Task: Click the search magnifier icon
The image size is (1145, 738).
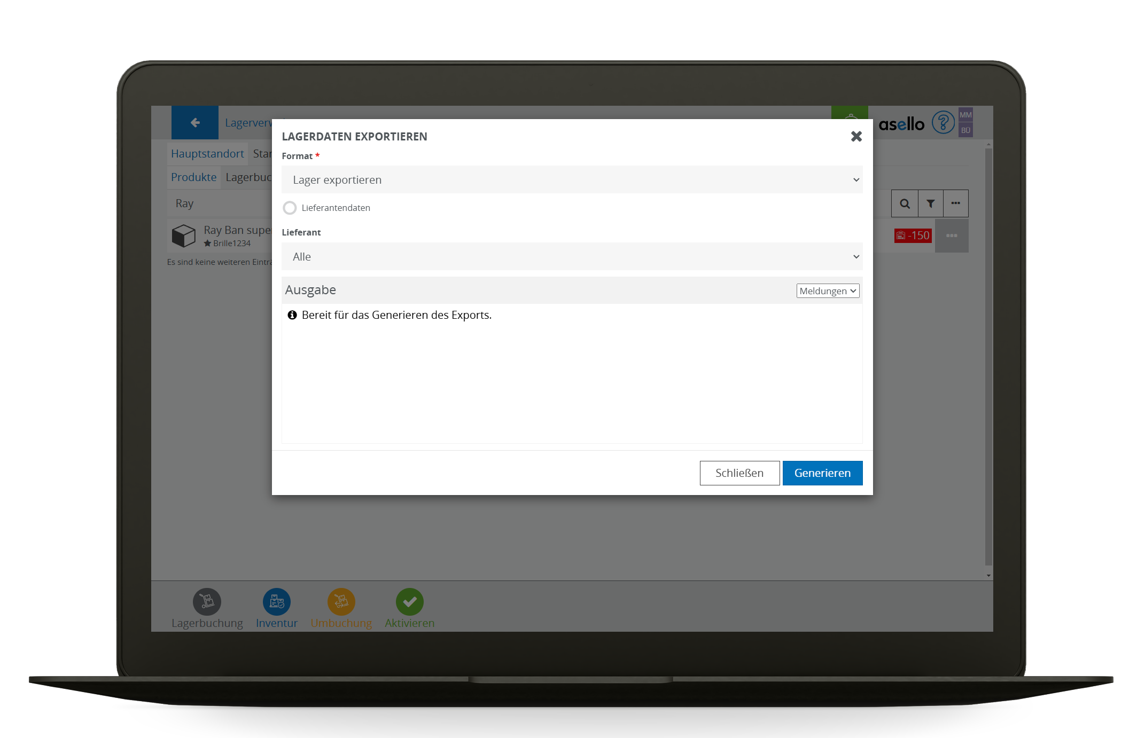Action: click(x=905, y=203)
